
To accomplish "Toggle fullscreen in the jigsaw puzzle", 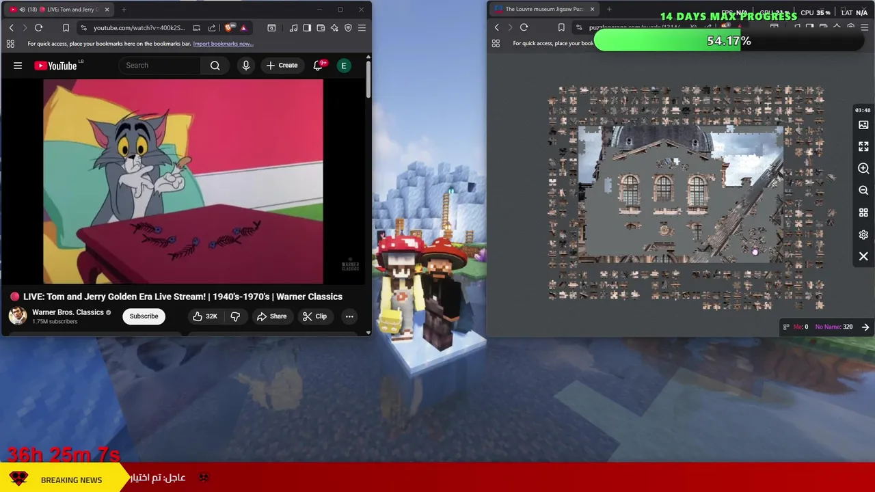I will [x=863, y=147].
